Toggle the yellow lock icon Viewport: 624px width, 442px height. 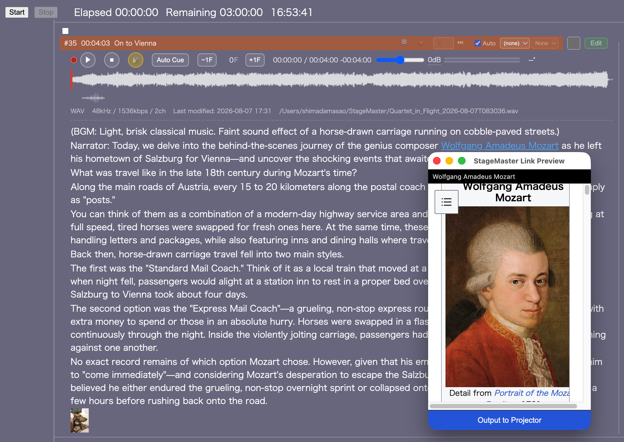(x=135, y=60)
